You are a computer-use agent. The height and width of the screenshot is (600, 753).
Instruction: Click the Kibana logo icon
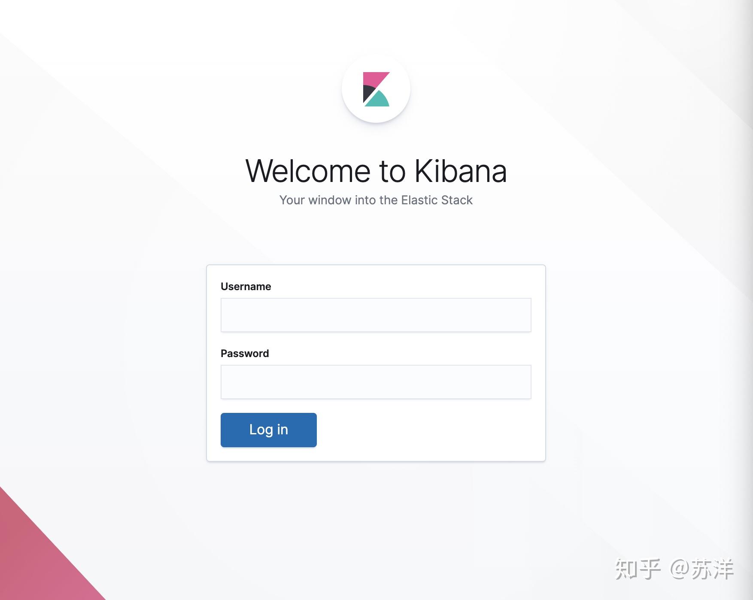point(376,89)
